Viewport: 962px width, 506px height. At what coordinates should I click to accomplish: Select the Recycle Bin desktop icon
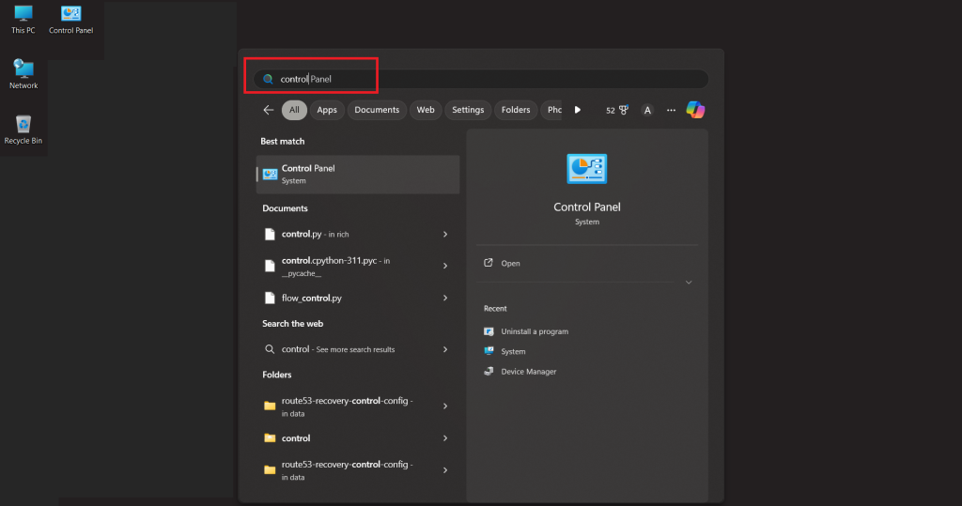click(x=23, y=130)
